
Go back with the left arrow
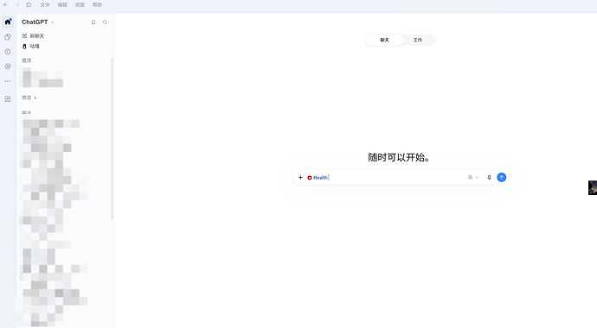tap(5, 4)
